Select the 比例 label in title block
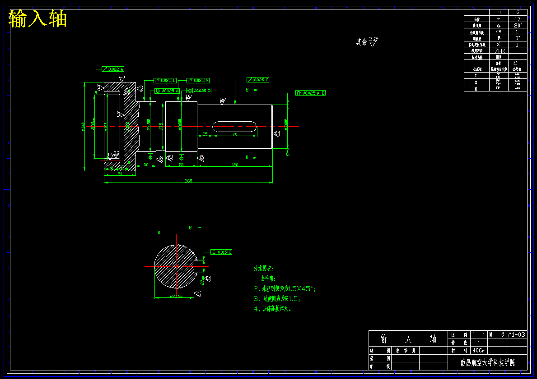Viewport: 537px width, 379px height. pos(459,334)
